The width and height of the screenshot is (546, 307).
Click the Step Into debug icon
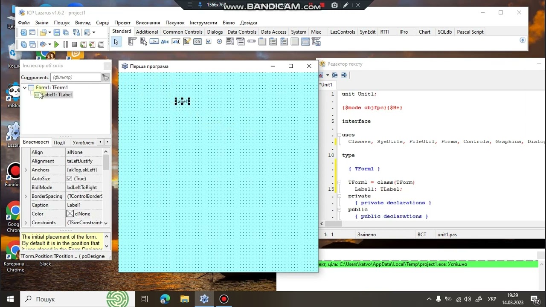tap(83, 44)
